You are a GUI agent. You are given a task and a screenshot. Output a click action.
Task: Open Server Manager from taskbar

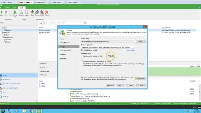coord(10,111)
